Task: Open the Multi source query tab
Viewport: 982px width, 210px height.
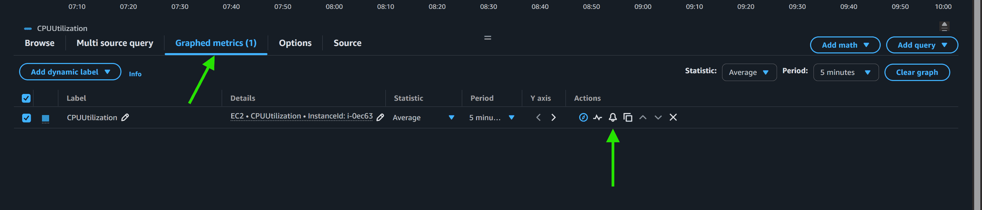Action: tap(115, 43)
